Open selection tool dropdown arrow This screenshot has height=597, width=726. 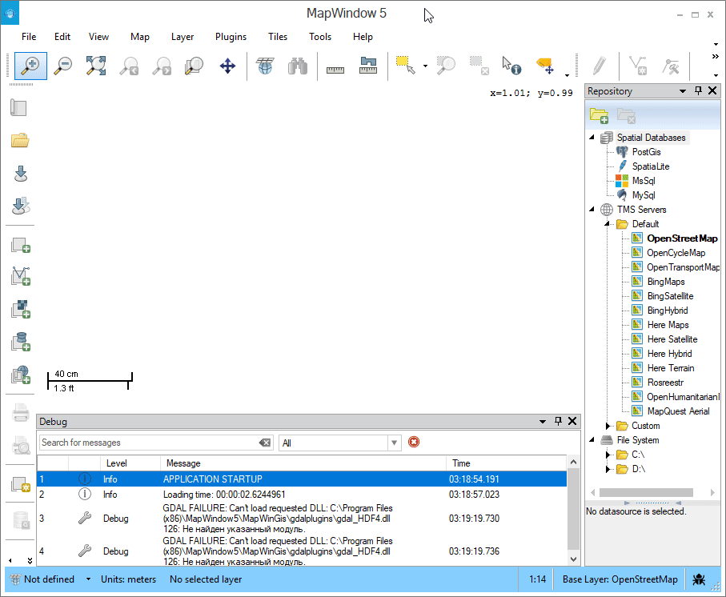coord(425,66)
